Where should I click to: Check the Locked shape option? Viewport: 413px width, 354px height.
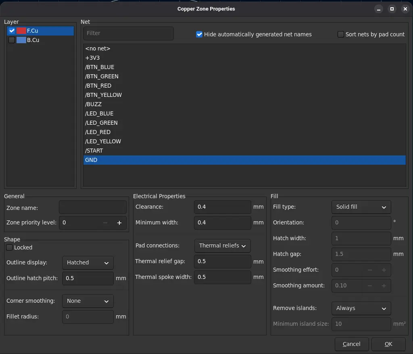(9, 247)
